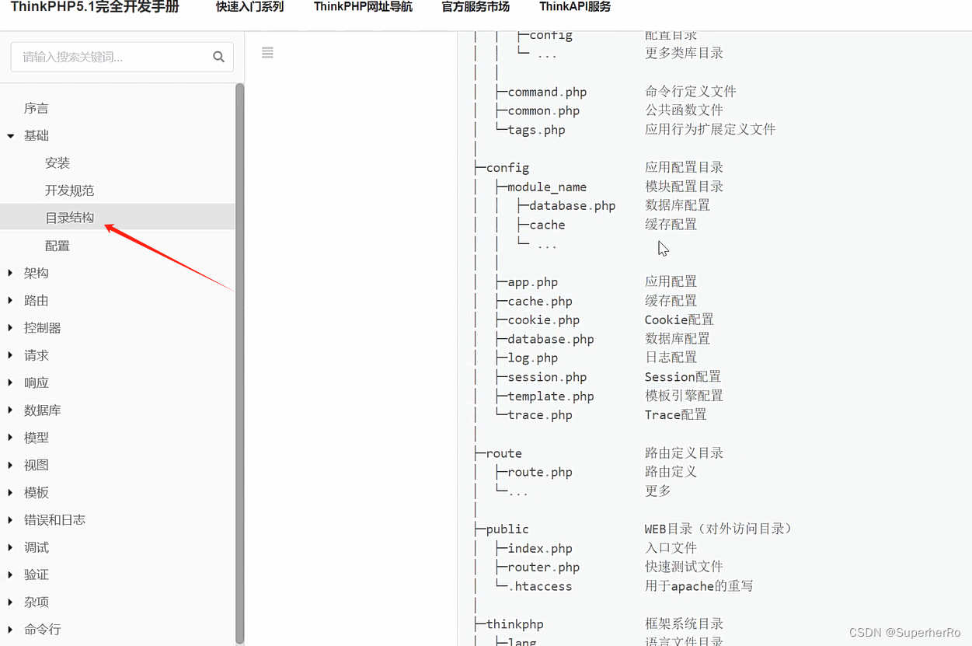Open the ThinkAPI服务 nav item
The width and height of the screenshot is (972, 646).
pyautogui.click(x=575, y=7)
